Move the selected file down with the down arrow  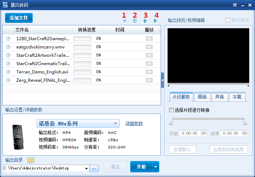(155, 21)
